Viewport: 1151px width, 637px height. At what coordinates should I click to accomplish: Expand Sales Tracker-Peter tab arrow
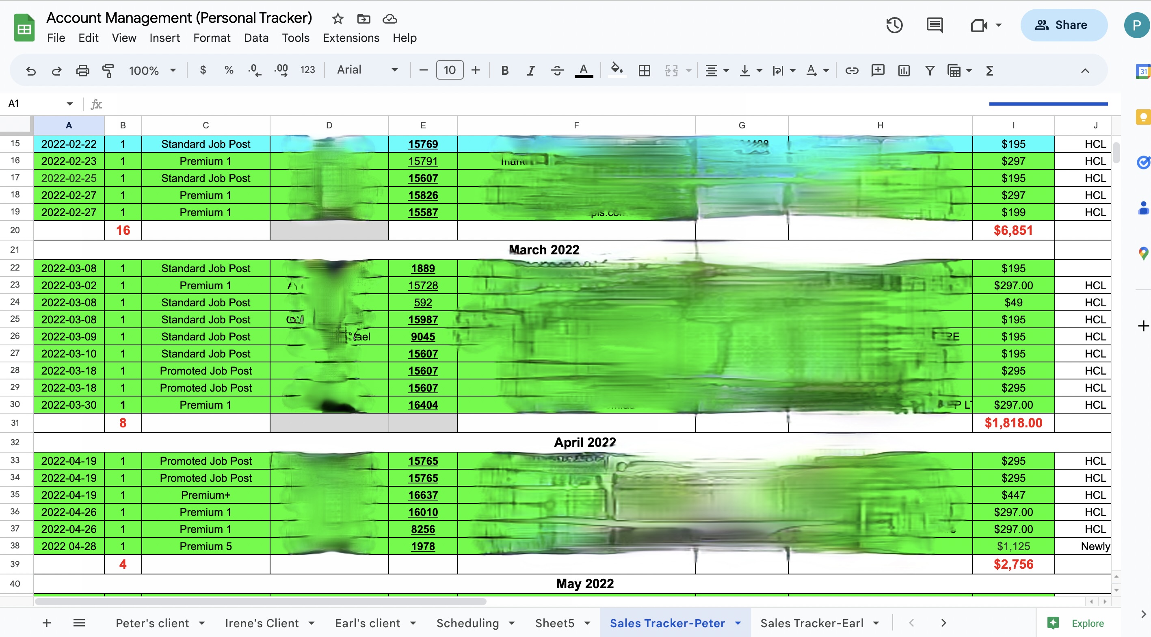(738, 623)
